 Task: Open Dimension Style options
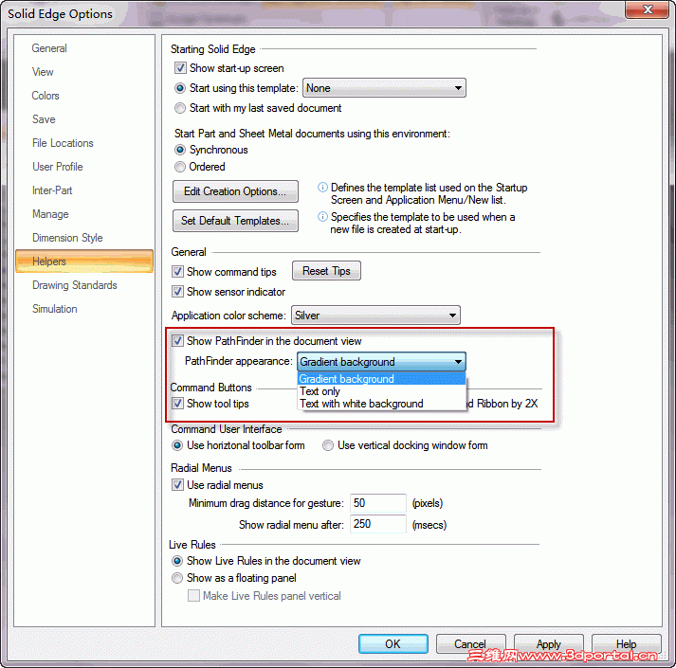[67, 238]
